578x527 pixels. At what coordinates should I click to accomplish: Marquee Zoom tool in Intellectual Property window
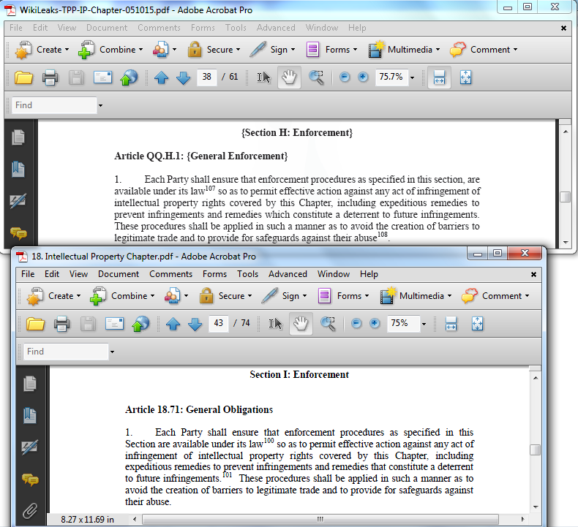(x=328, y=324)
